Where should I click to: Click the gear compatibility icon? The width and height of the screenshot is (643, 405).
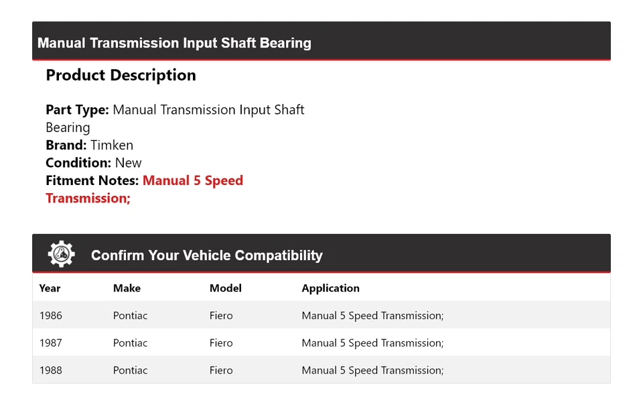pyautogui.click(x=61, y=254)
